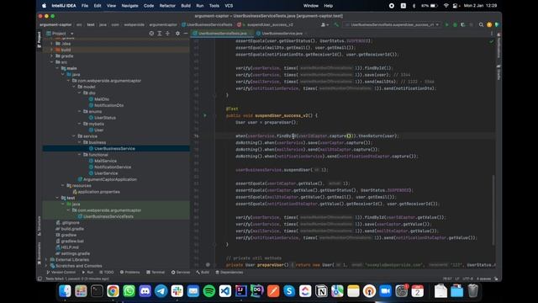Image resolution: width=538 pixels, height=303 pixels.
Task: Open the Navigate menu
Action: coord(129,6)
